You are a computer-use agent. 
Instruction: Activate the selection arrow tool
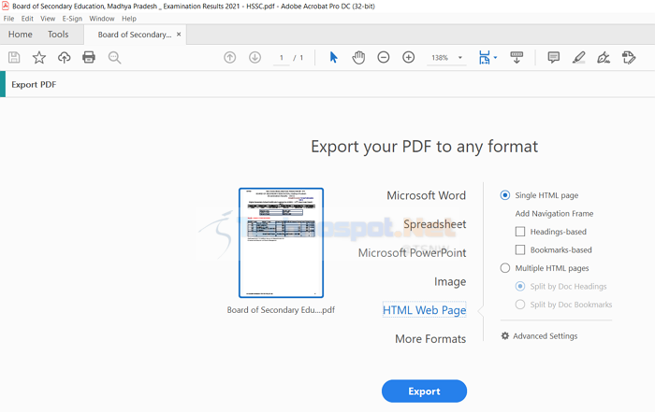[333, 57]
